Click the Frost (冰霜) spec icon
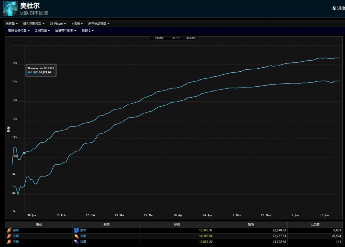Image resolution: width=345 pixels, height=247 pixels. 76,242
